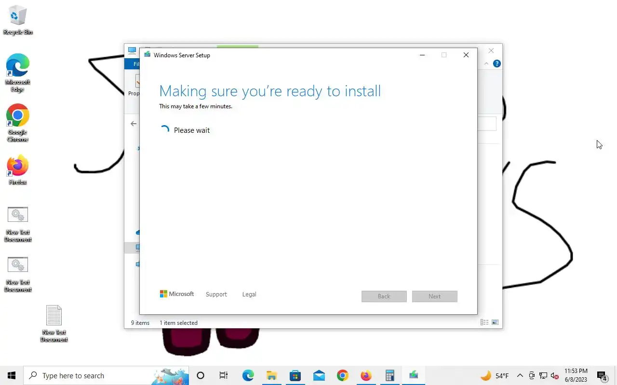
Task: Click the File Explorer search field
Action: (486, 124)
